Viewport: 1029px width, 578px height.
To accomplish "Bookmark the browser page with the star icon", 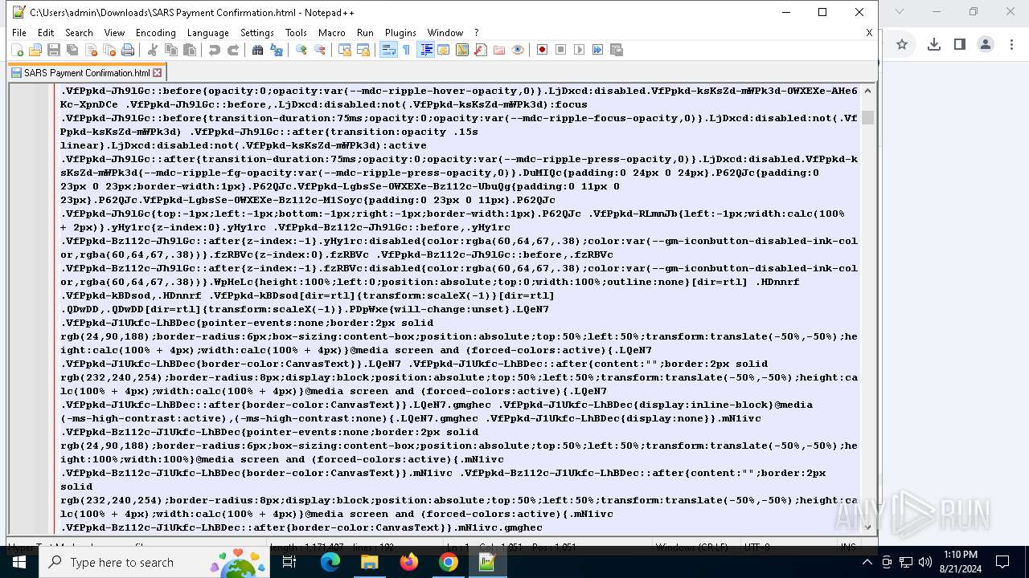I will [902, 44].
